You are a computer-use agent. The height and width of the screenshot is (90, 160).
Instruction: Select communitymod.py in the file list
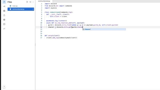(21, 9)
